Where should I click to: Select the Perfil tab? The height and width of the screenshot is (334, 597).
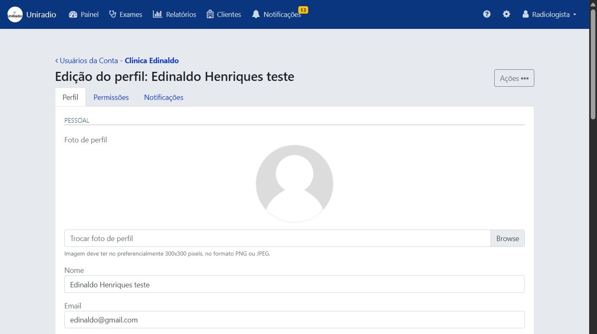point(70,97)
